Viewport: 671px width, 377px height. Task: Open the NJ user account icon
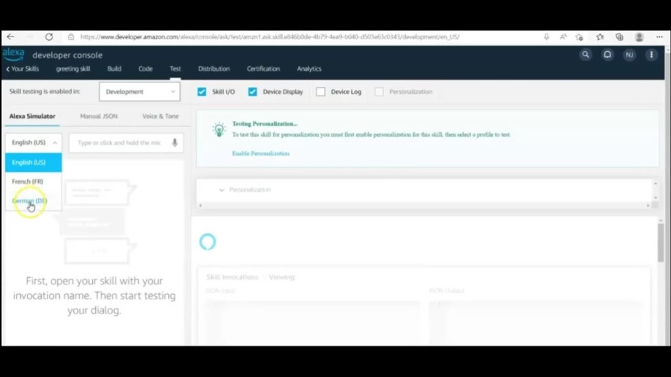click(x=629, y=54)
